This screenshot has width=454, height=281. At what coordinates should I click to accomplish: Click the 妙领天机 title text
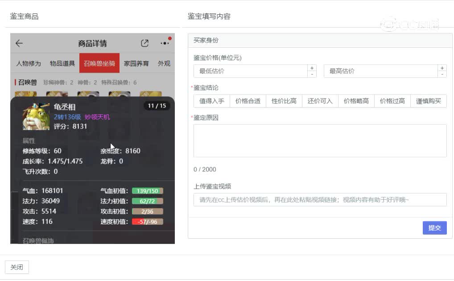click(x=97, y=117)
